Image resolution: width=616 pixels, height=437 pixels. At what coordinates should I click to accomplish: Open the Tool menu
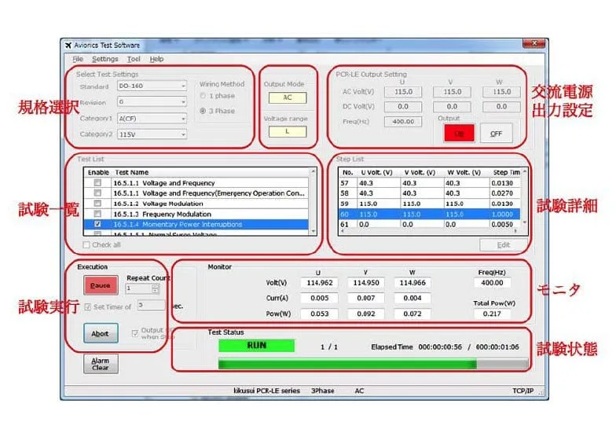134,59
